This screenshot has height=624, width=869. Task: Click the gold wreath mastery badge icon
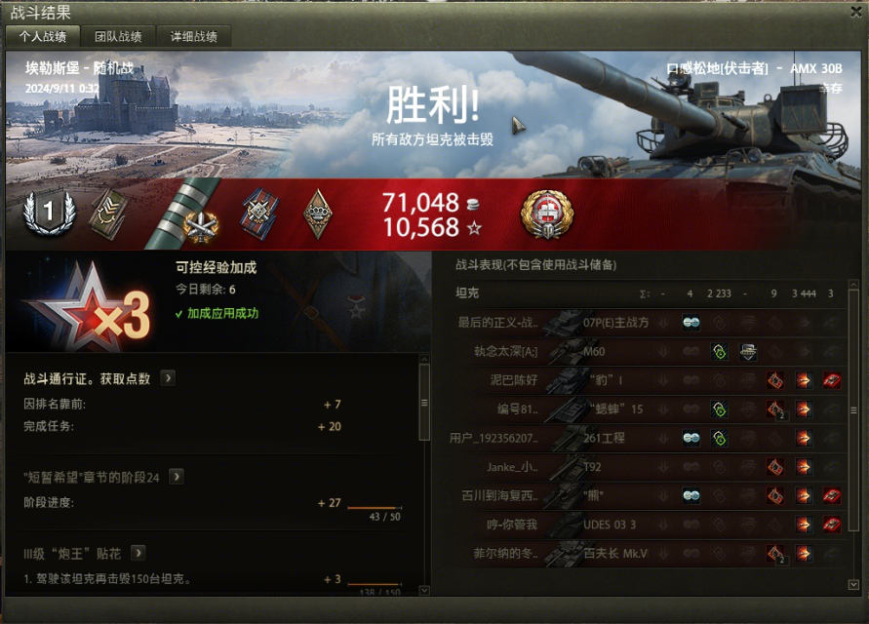tap(547, 214)
